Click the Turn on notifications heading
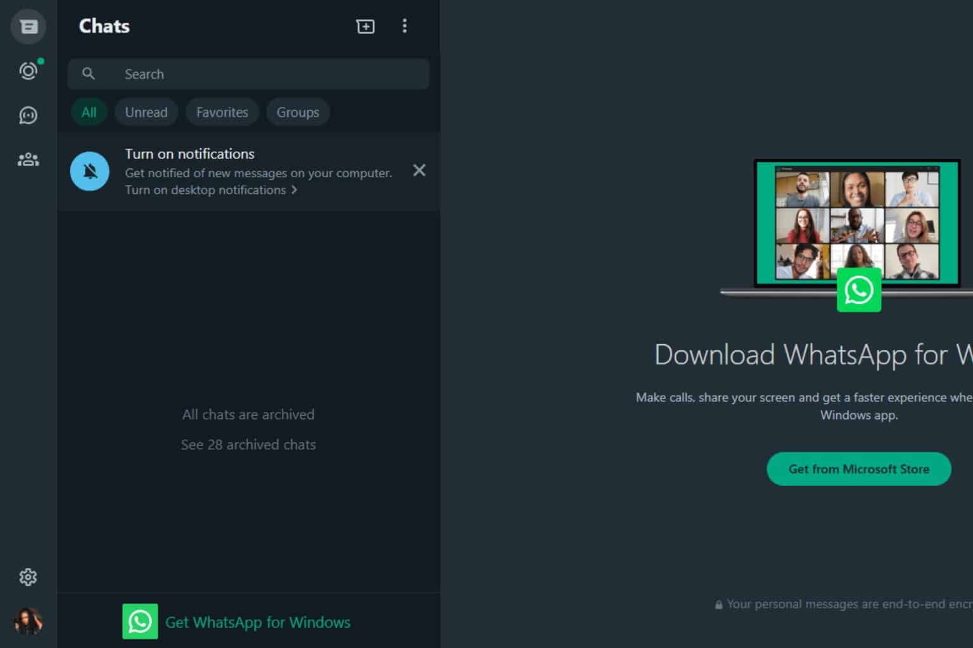This screenshot has height=648, width=973. click(189, 154)
